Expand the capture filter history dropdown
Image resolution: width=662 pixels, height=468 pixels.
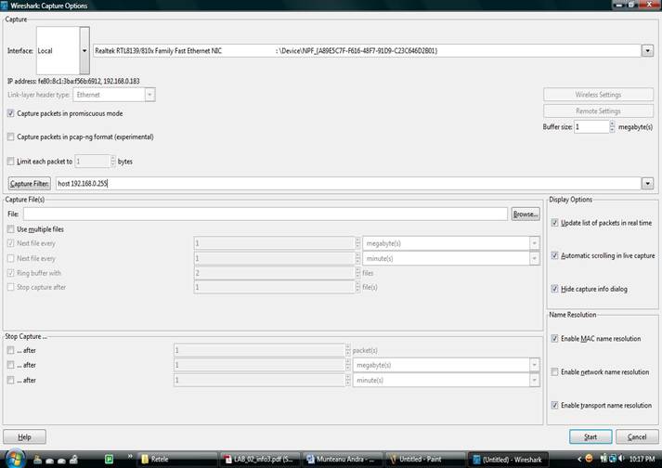tap(647, 184)
